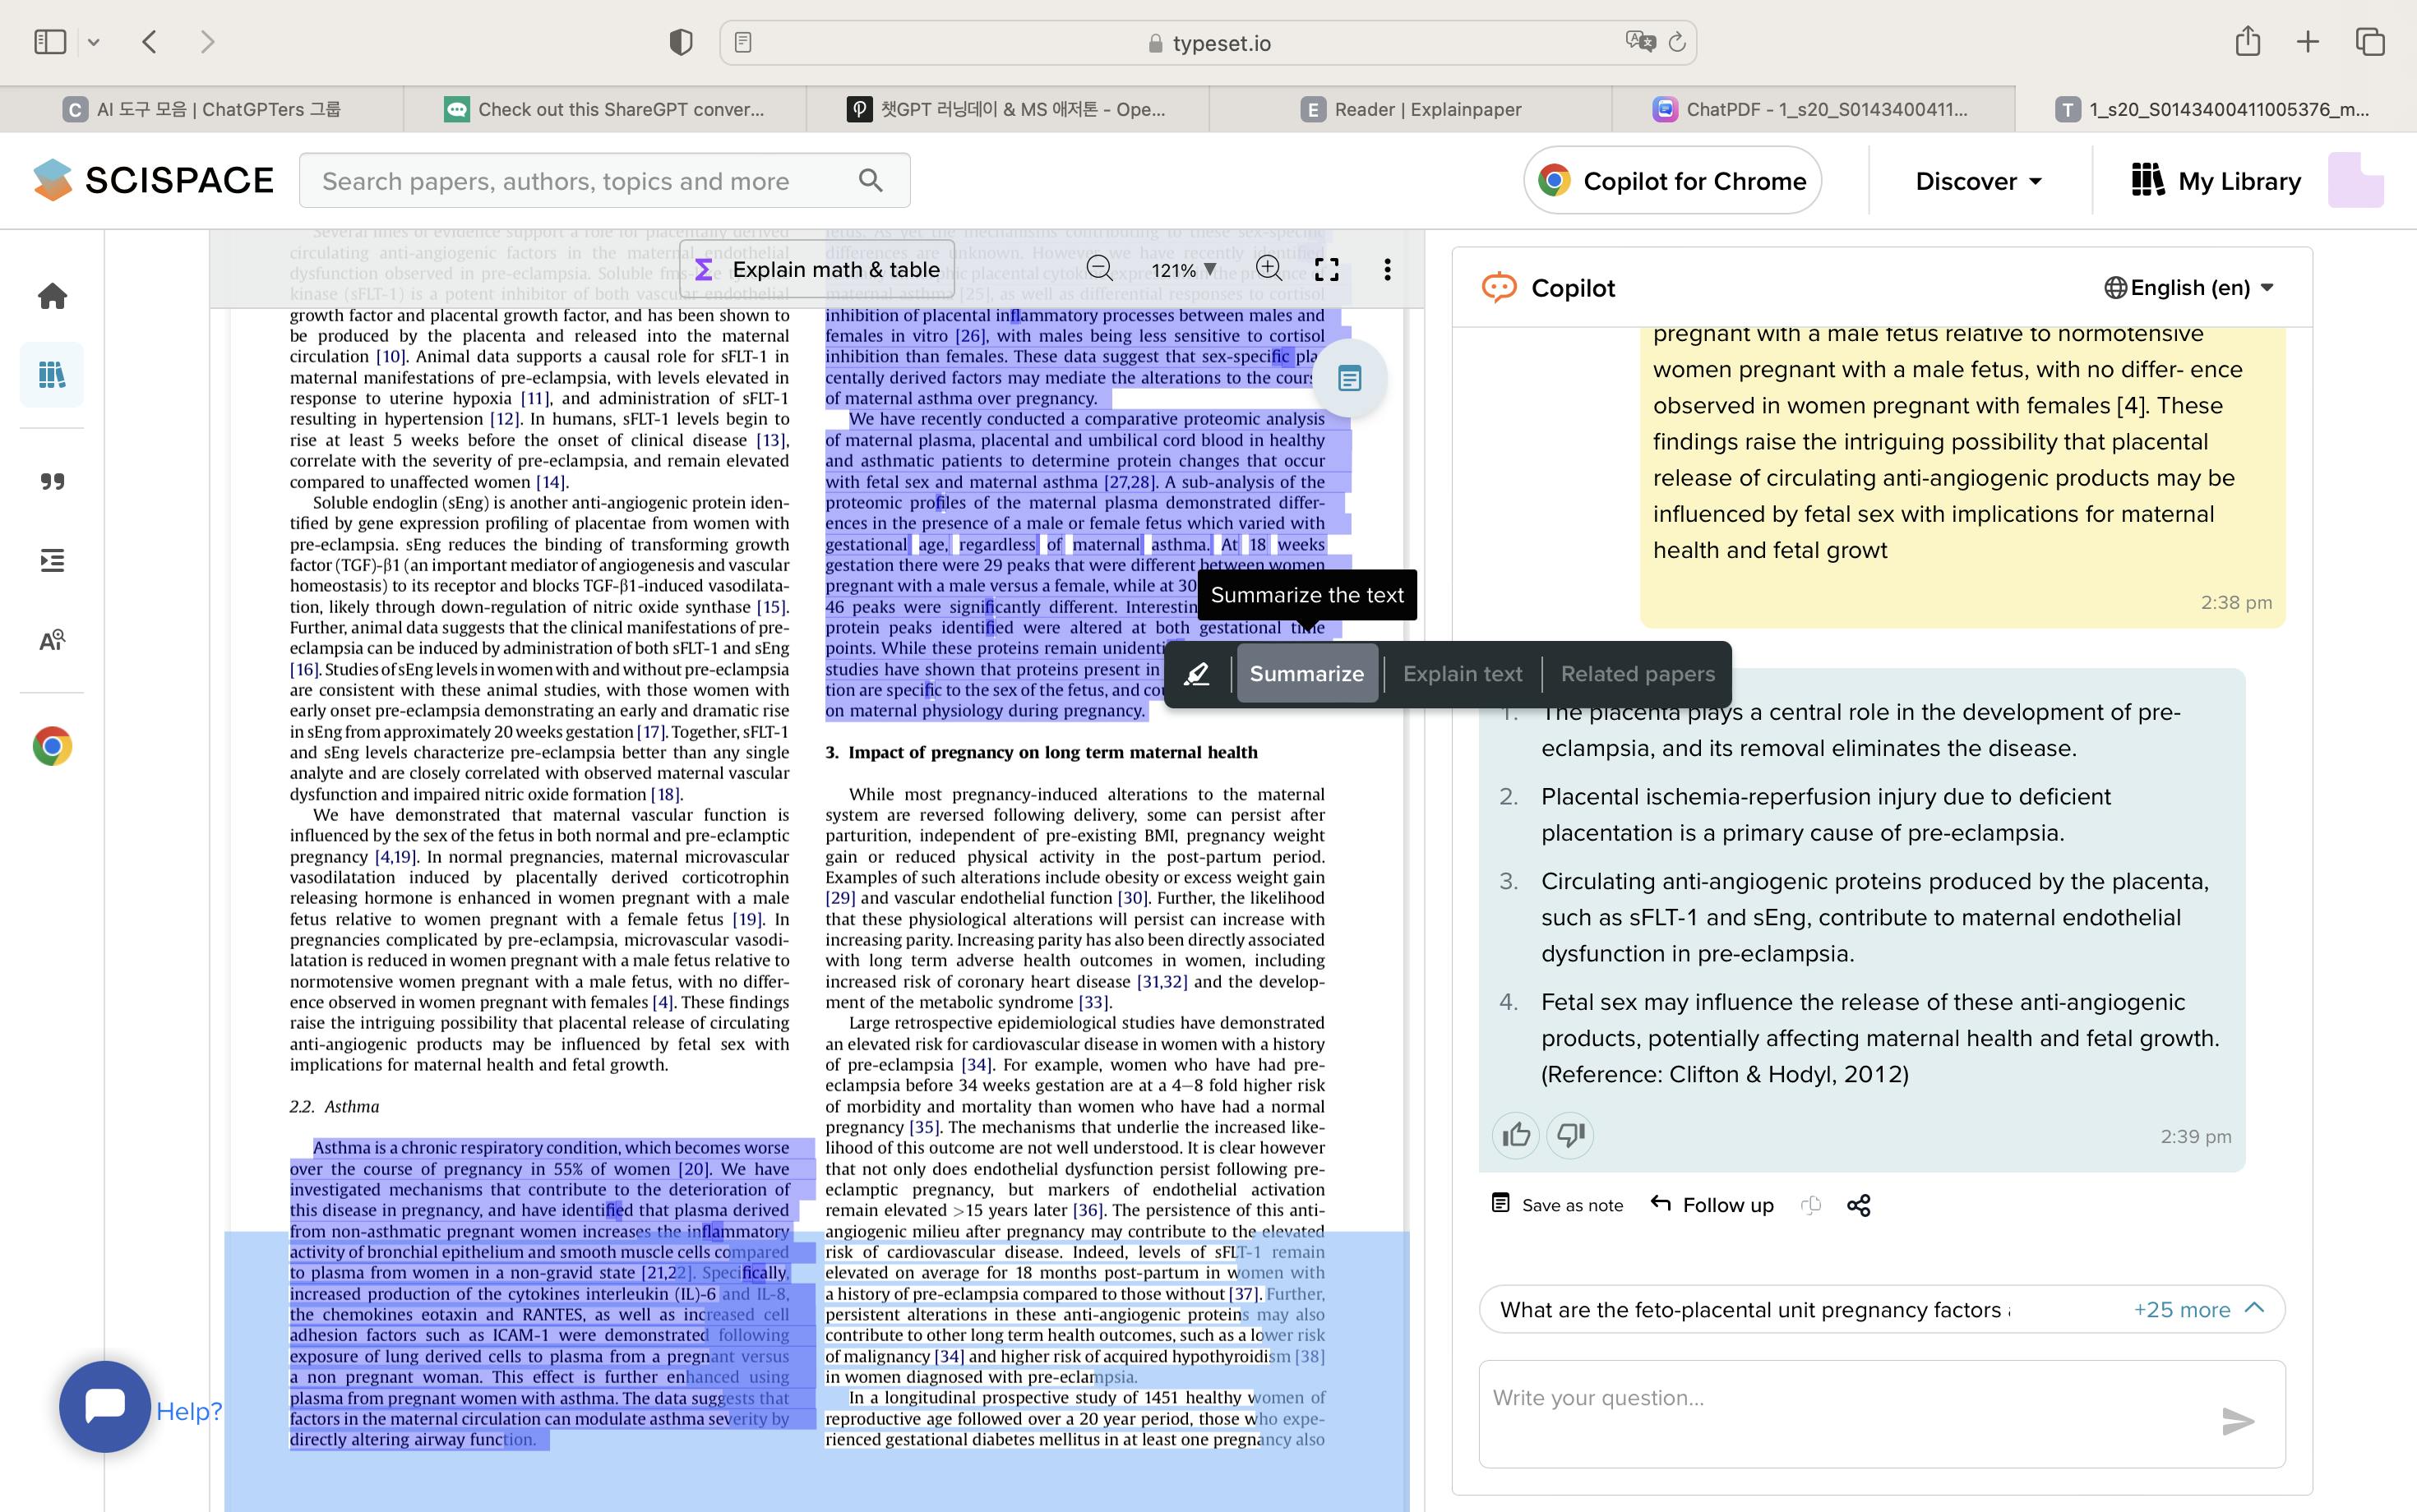The width and height of the screenshot is (2417, 1512).
Task: Click the share icon under the answer
Action: 1858,1205
